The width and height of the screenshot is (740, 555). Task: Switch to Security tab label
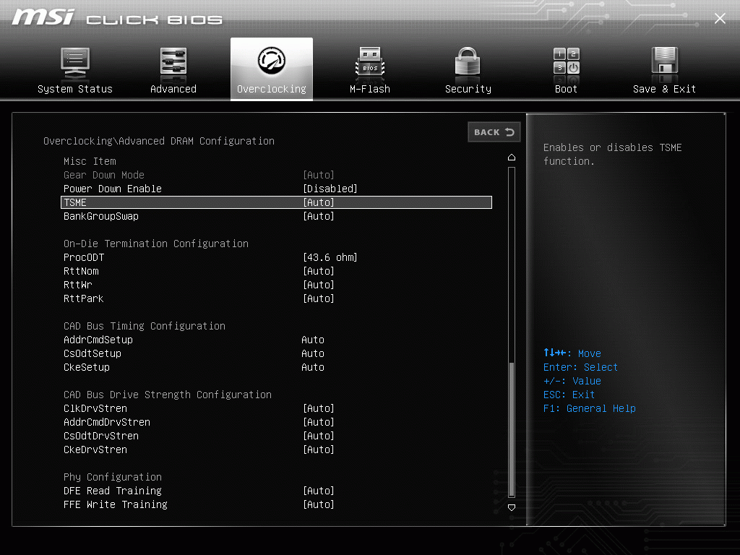468,89
